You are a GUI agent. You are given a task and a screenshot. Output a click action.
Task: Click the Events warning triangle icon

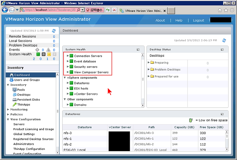(x=48, y=50)
